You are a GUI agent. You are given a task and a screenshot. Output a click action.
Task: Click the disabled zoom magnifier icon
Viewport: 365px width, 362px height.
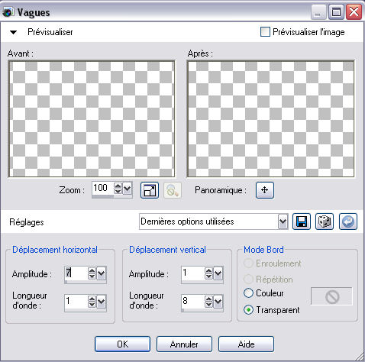point(173,190)
